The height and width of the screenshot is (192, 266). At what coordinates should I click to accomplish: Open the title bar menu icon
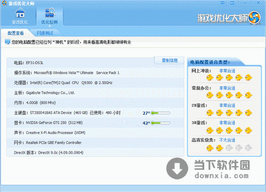pos(232,3)
